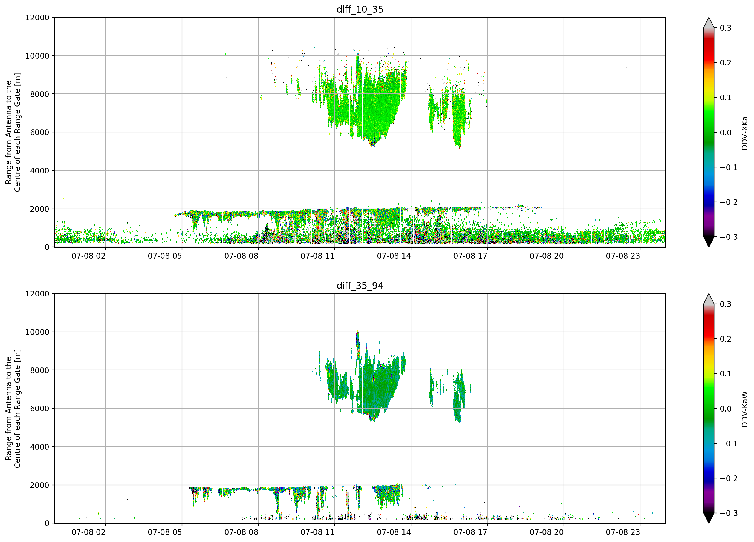Image resolution: width=754 pixels, height=542 pixels.
Task: Click "07-08 11" x-tick under diff_35_94
Action: point(317,532)
